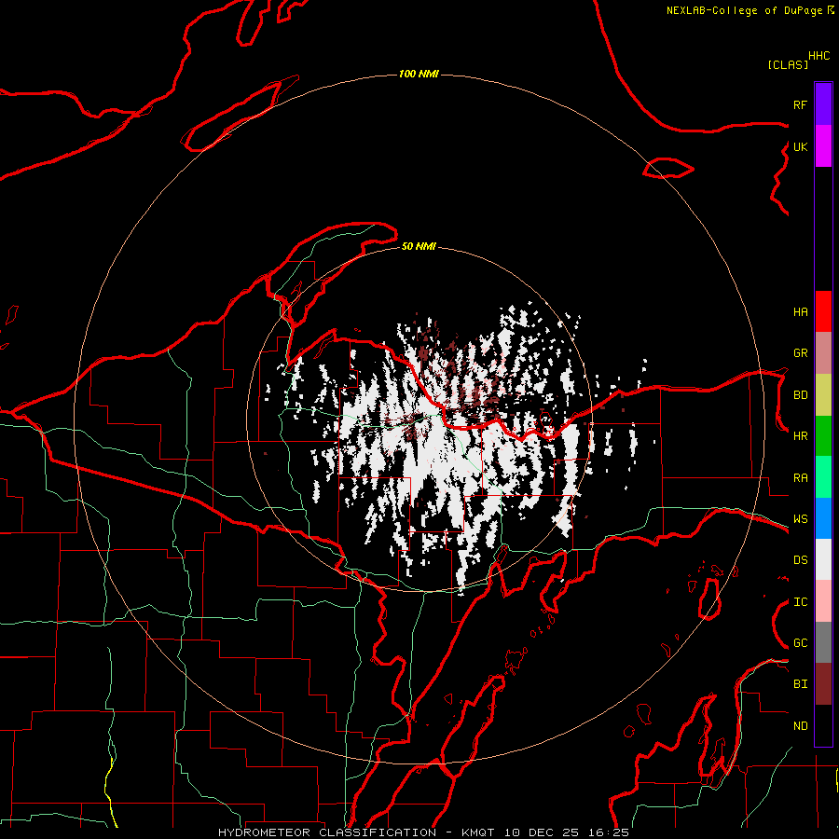Click the 50 NMI range ring label
The image size is (839, 839).
419,246
